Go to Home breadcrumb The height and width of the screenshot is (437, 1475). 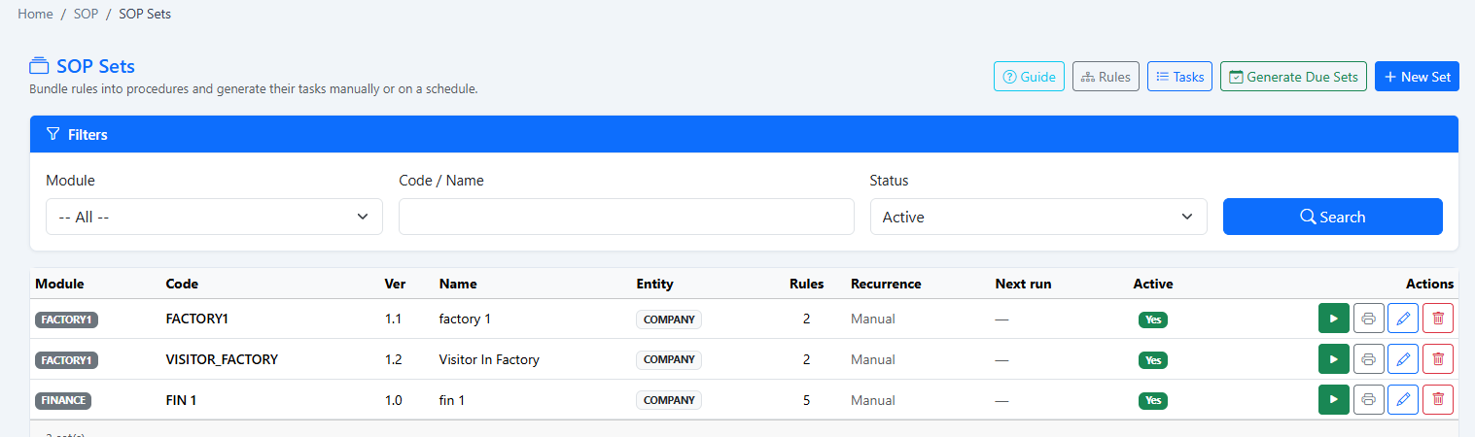pos(35,15)
